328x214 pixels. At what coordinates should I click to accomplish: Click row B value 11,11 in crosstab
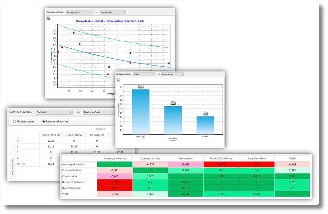(x=51, y=147)
